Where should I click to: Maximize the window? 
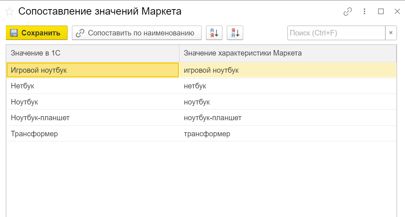point(381,12)
